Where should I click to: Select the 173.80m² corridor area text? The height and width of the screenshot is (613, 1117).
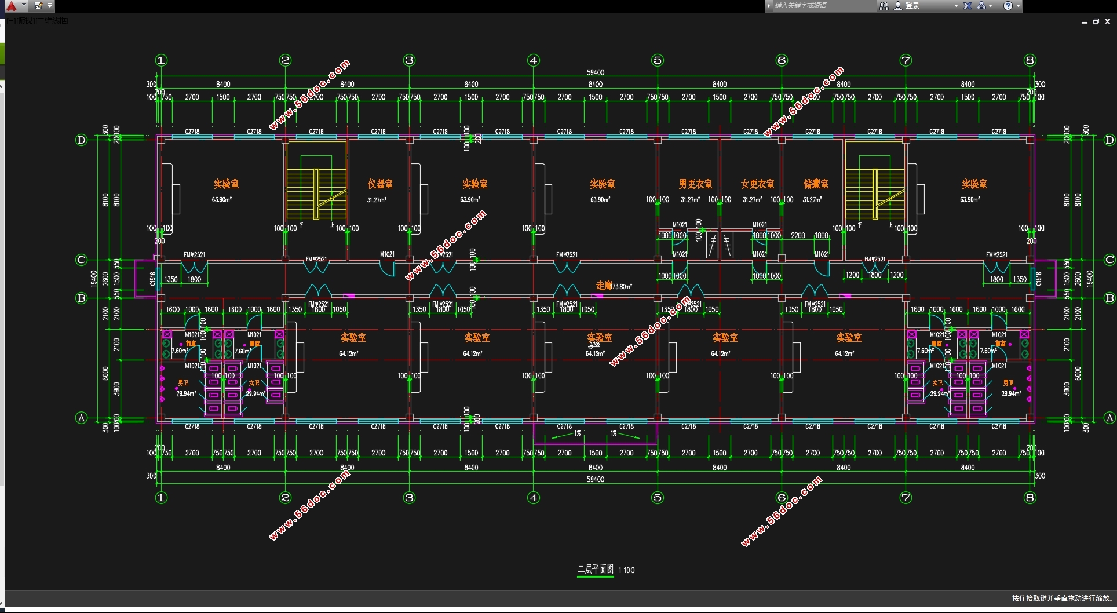pos(622,286)
